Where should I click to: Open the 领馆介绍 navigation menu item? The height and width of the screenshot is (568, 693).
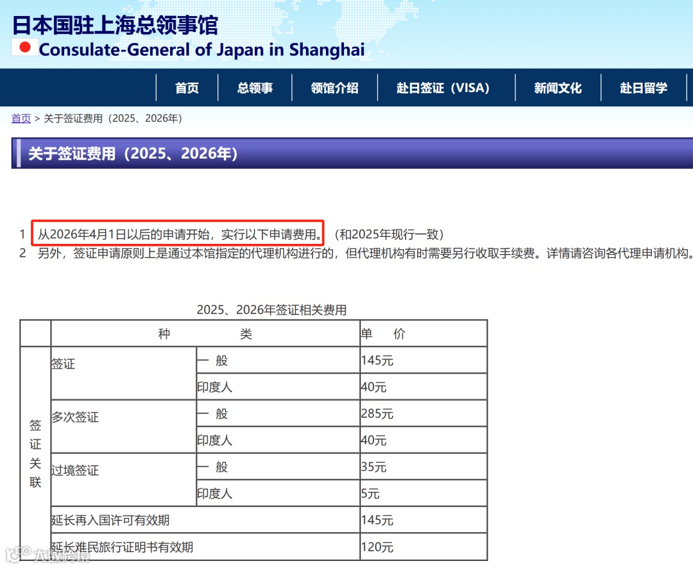334,87
